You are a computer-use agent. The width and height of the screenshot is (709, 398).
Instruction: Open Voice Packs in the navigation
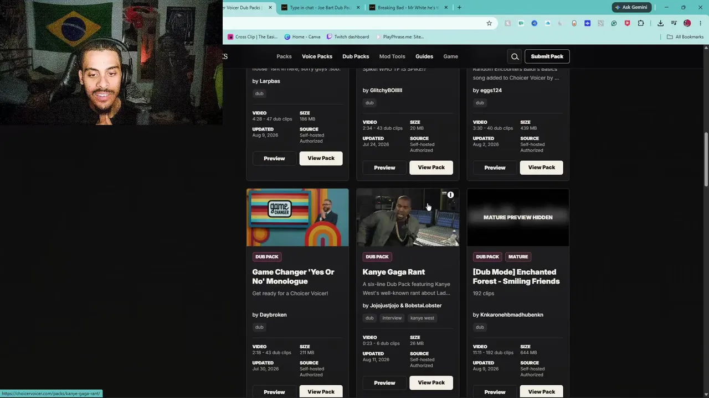(x=317, y=56)
